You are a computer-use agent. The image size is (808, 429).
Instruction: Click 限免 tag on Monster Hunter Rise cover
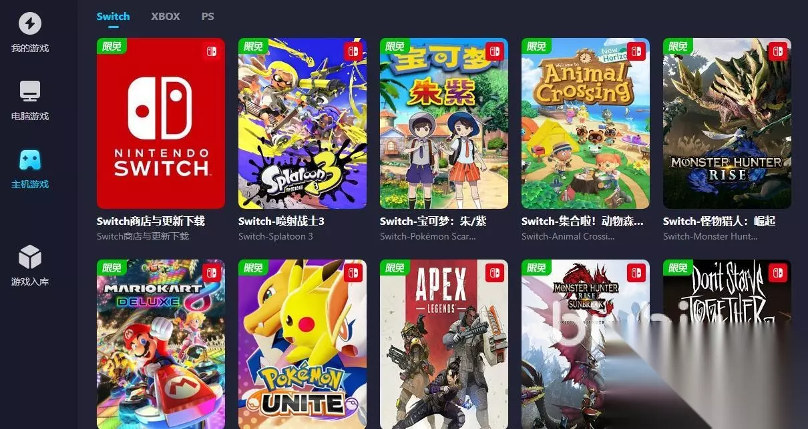pyautogui.click(x=678, y=46)
